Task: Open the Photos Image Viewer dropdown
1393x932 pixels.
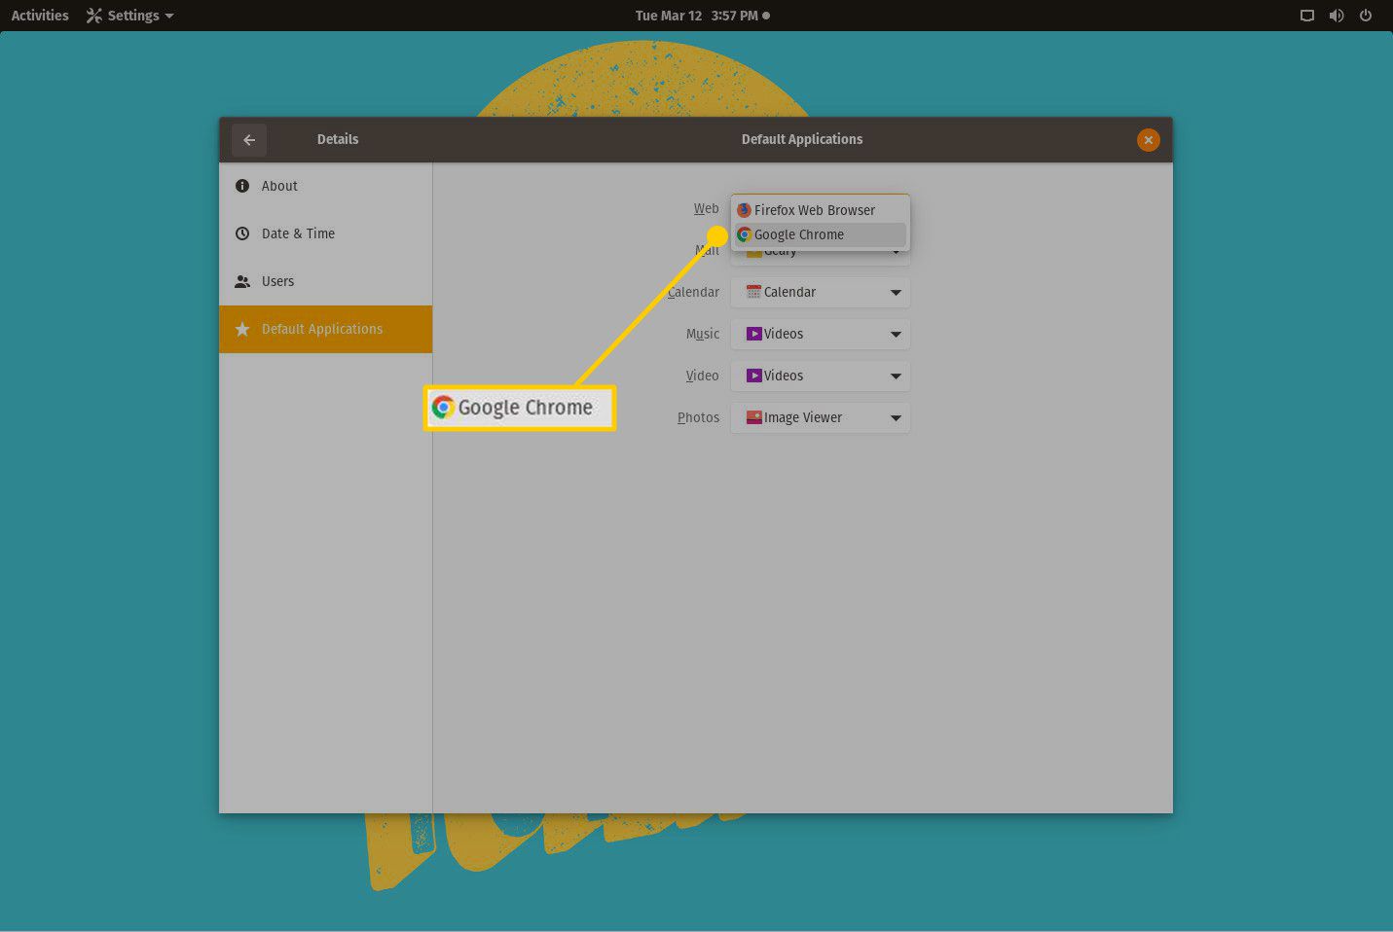Action: (x=820, y=417)
